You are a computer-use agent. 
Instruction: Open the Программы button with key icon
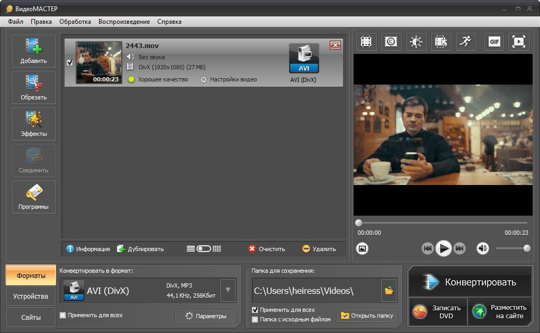tap(34, 197)
